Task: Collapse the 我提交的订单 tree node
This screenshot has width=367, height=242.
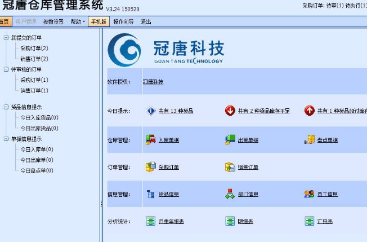Action: pyautogui.click(x=6, y=38)
